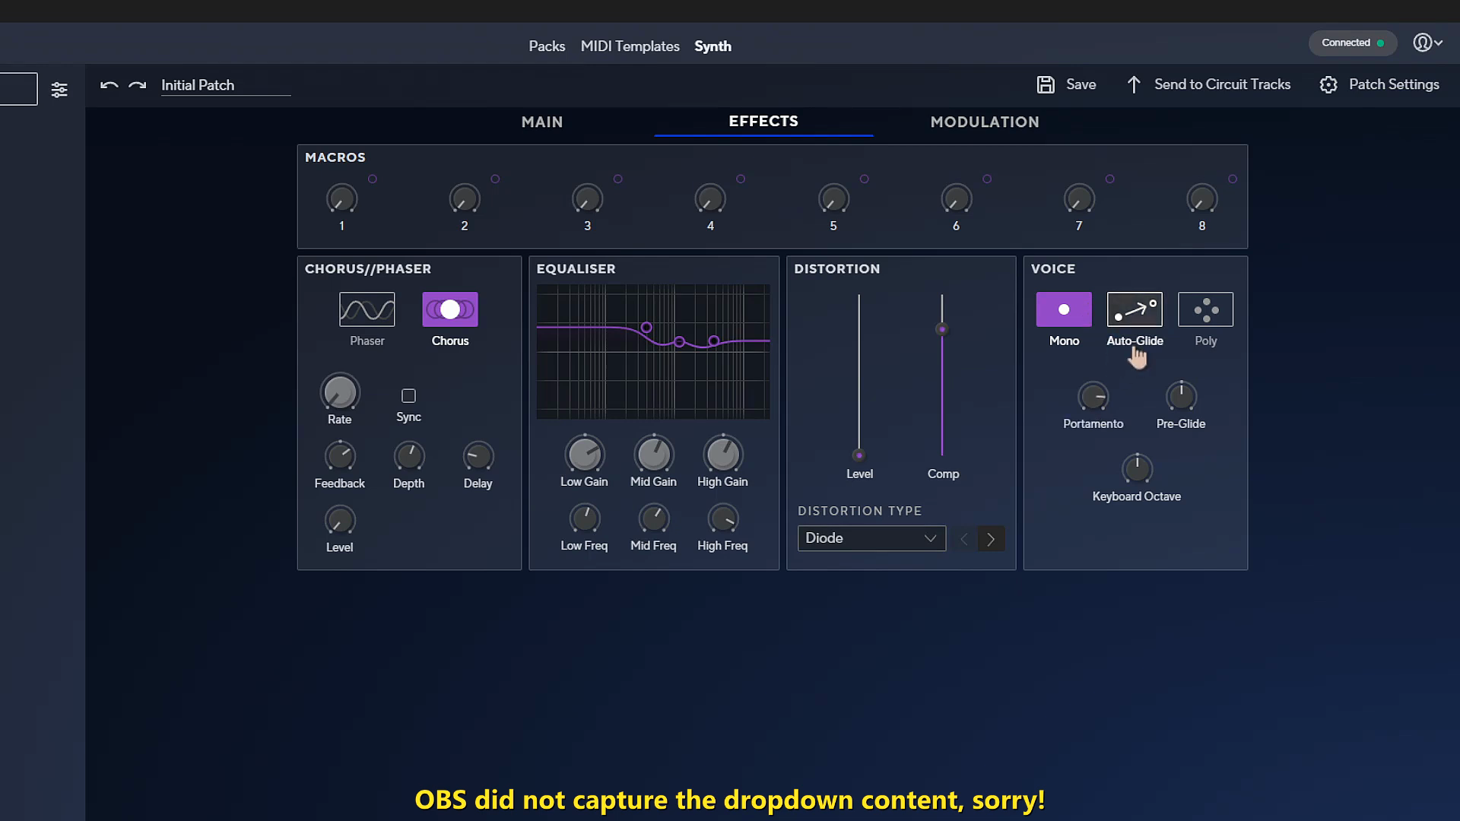Click the Chorus/Phaser Level knob
1460x821 pixels.
pyautogui.click(x=340, y=521)
